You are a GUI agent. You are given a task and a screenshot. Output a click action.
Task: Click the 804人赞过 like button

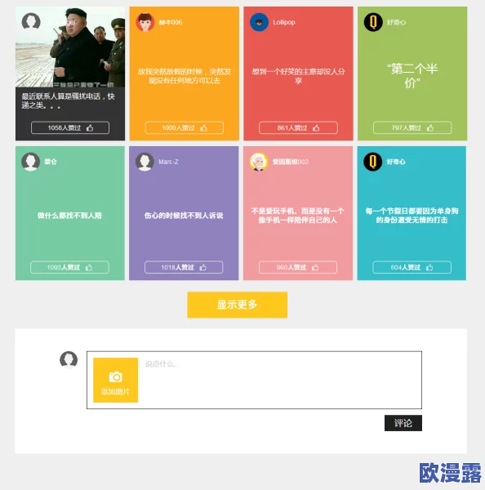pyautogui.click(x=412, y=267)
